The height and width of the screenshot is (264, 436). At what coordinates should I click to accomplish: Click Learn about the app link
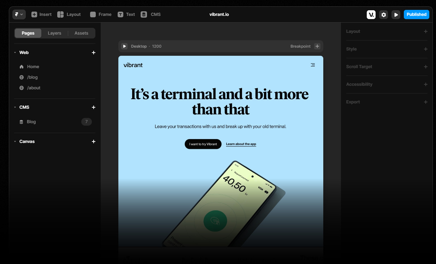coord(241,144)
